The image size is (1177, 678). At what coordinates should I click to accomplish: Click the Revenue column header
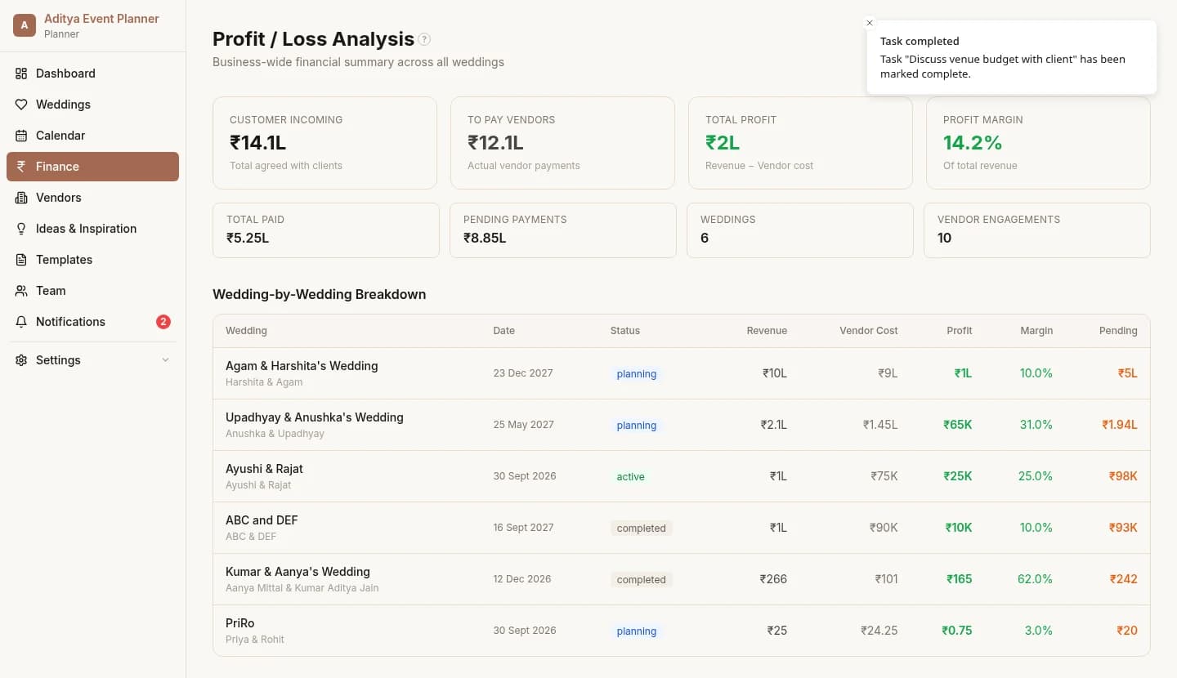click(767, 331)
